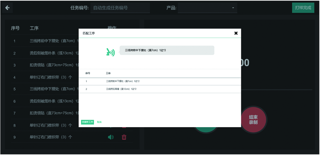Click the recognized speech text bubble
The width and height of the screenshot is (320, 155).
point(167,50)
